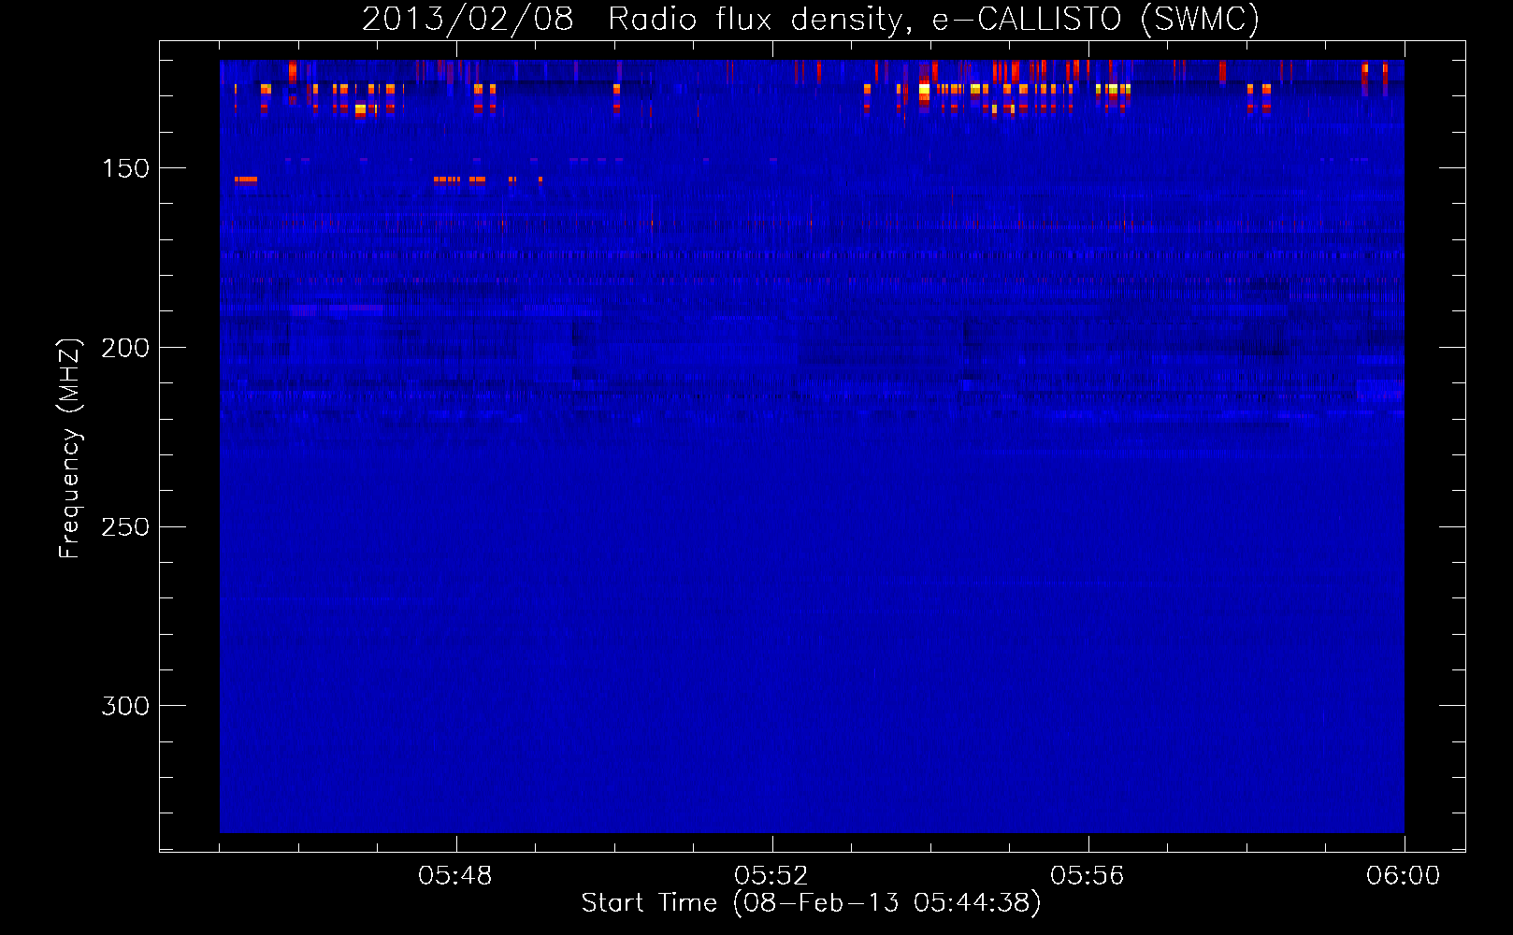This screenshot has width=1513, height=935.
Task: Click the plot title "2013/02/08 Radio flux density, e-CALLISTO (SWMC)"
Action: [x=811, y=19]
